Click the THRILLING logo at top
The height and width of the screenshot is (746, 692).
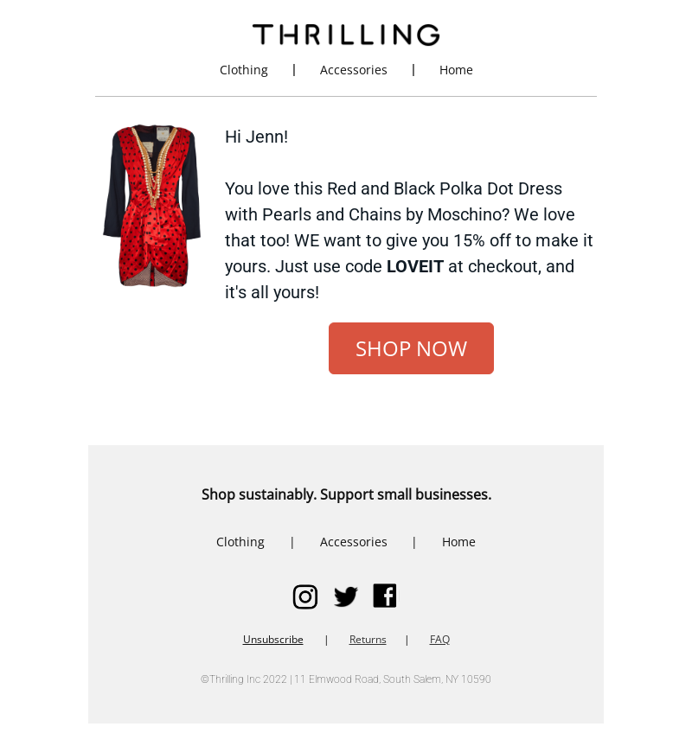pyautogui.click(x=346, y=35)
